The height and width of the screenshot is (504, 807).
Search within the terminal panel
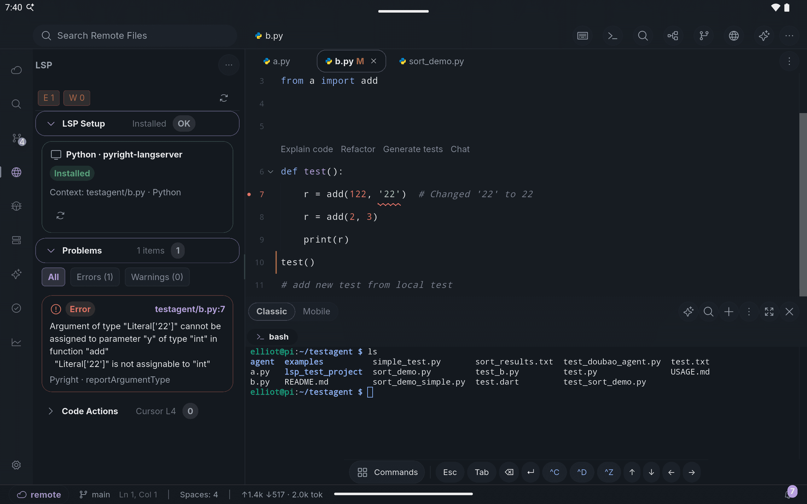[709, 312]
